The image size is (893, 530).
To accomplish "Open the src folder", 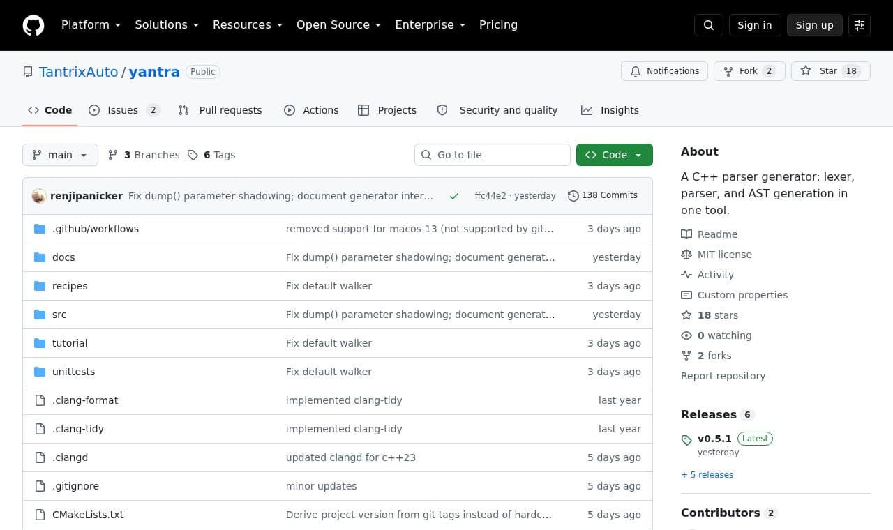I will click(59, 315).
